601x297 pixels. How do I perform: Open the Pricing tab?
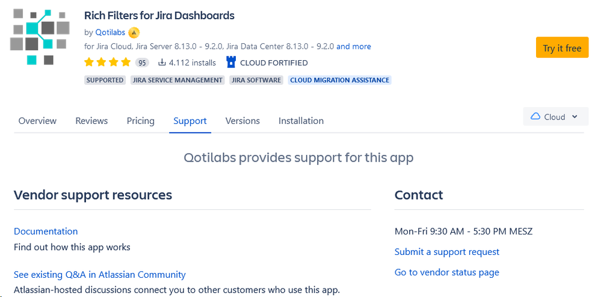click(141, 121)
